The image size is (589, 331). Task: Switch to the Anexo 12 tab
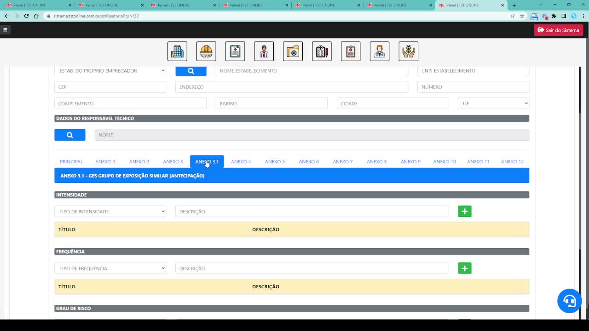click(512, 161)
